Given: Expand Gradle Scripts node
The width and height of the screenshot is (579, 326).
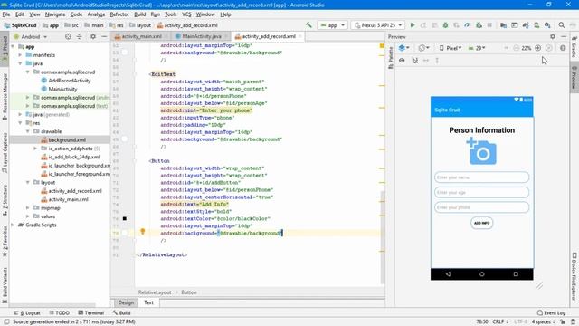Looking at the screenshot, I should pos(13,225).
